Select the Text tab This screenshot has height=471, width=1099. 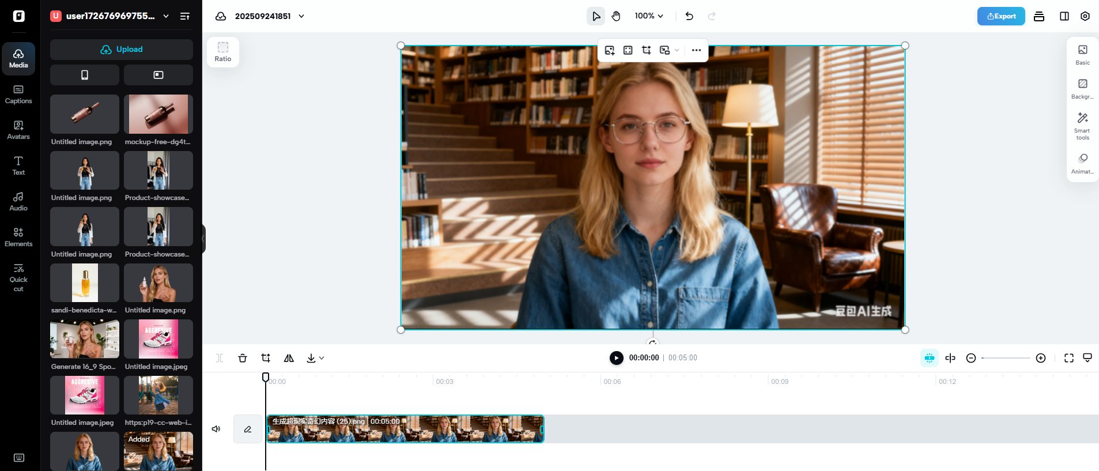pos(18,166)
